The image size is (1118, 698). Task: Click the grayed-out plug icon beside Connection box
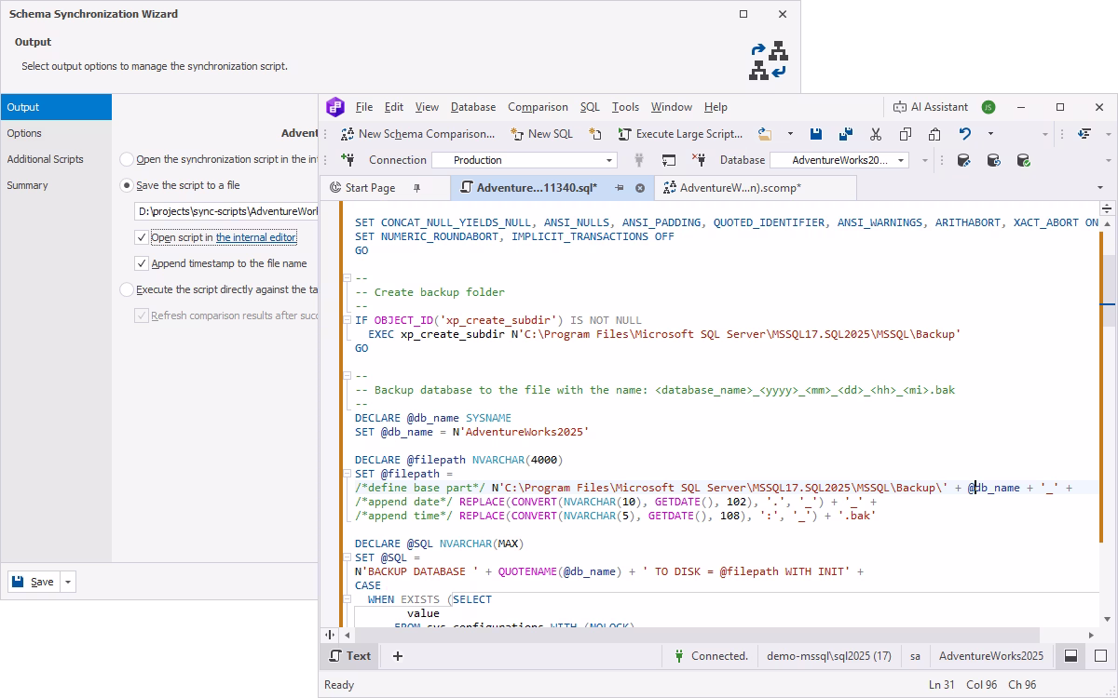point(639,160)
